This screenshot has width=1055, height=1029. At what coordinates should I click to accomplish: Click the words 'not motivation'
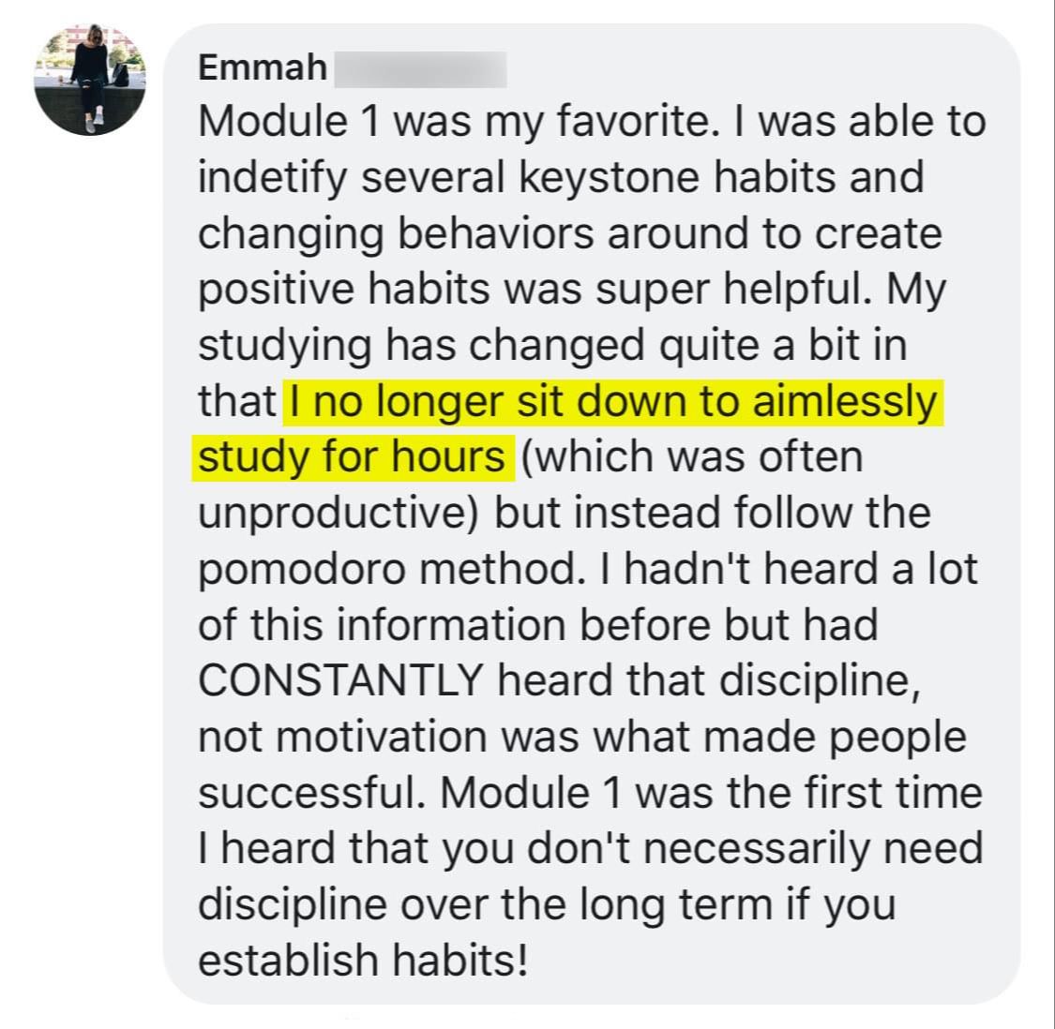342,737
